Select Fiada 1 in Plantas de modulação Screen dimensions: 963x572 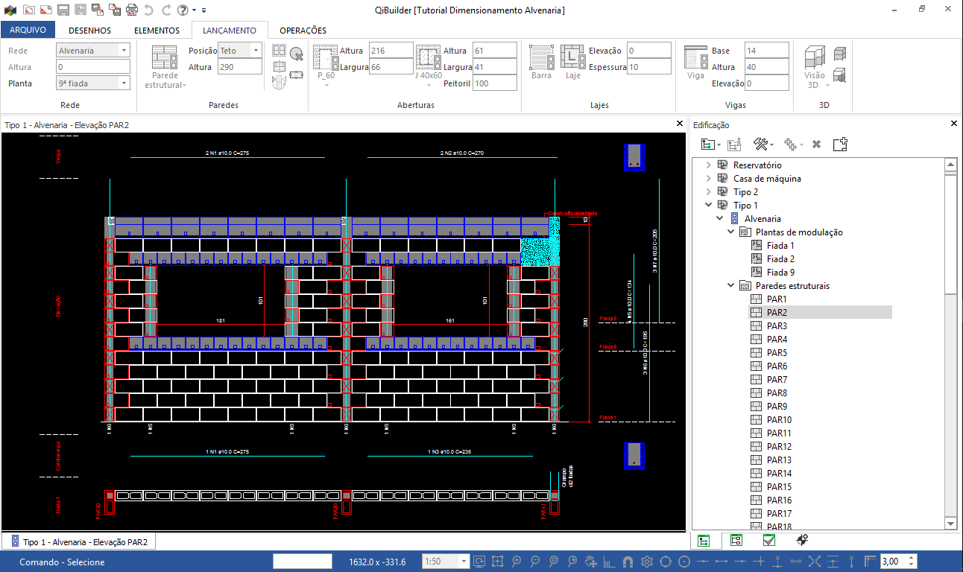pos(780,246)
